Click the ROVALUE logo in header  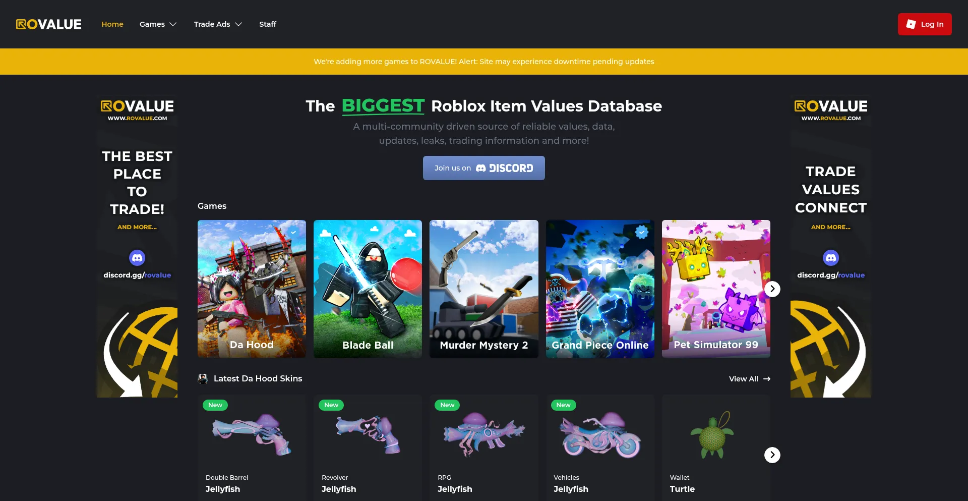click(x=48, y=24)
